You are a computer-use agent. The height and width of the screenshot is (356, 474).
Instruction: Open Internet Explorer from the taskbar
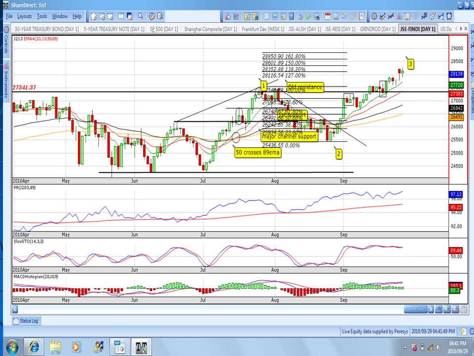point(33,347)
